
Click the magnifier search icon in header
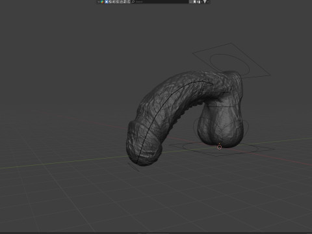(x=133, y=2)
